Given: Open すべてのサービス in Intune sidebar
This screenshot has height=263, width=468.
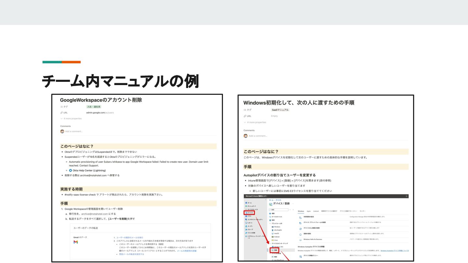Looking at the screenshot, I should pyautogui.click(x=252, y=209).
